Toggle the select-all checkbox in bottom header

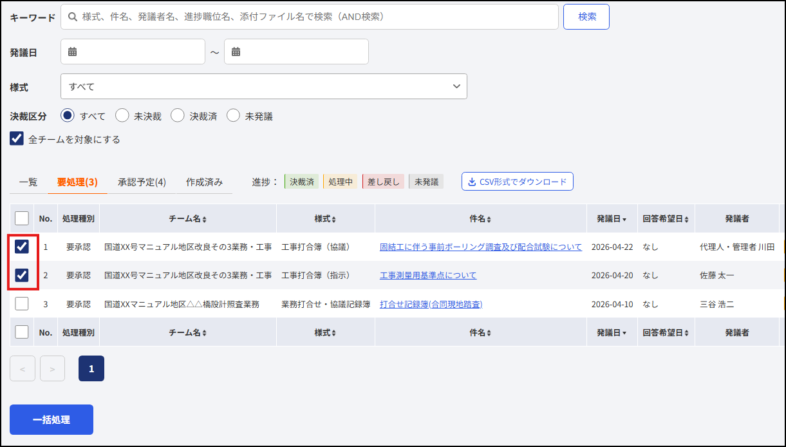point(22,332)
